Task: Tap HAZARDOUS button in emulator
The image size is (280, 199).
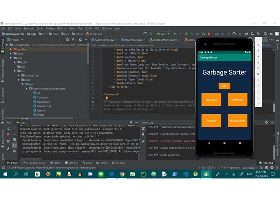Action: click(x=238, y=121)
